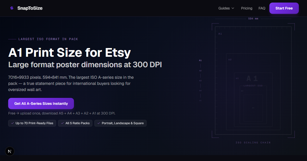Click the ISO SCALING CHAIN caption

(253, 143)
